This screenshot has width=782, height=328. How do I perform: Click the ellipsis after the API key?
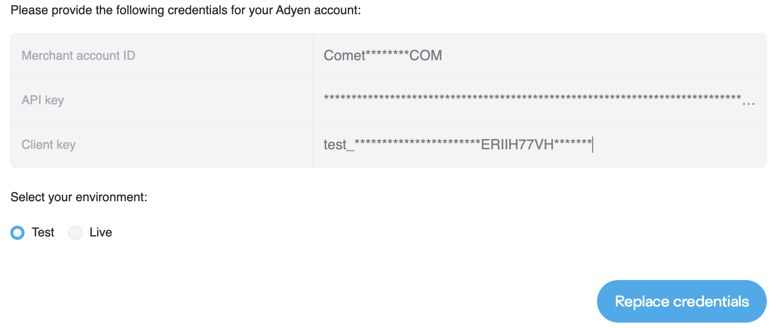tap(749, 103)
